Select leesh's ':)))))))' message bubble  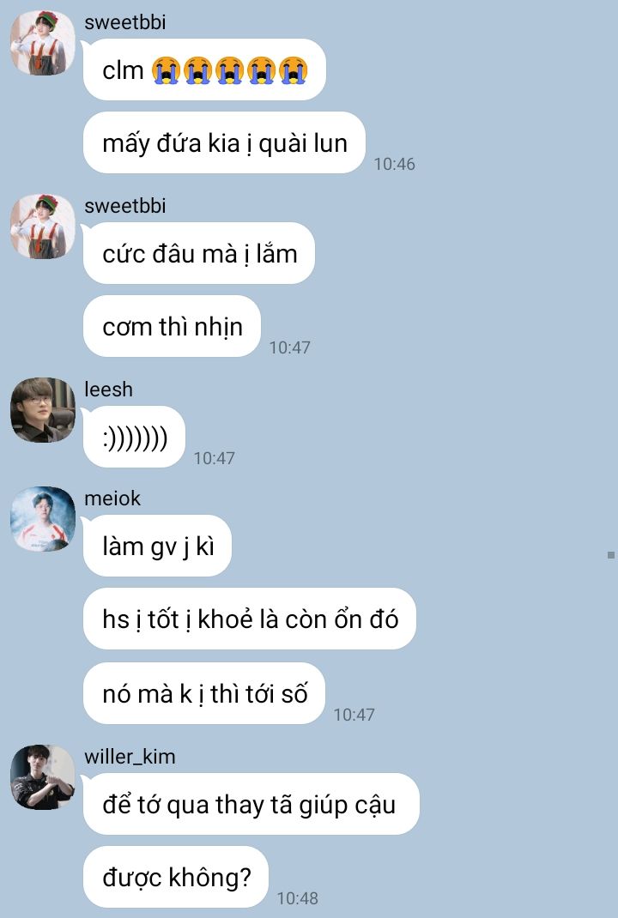point(134,437)
